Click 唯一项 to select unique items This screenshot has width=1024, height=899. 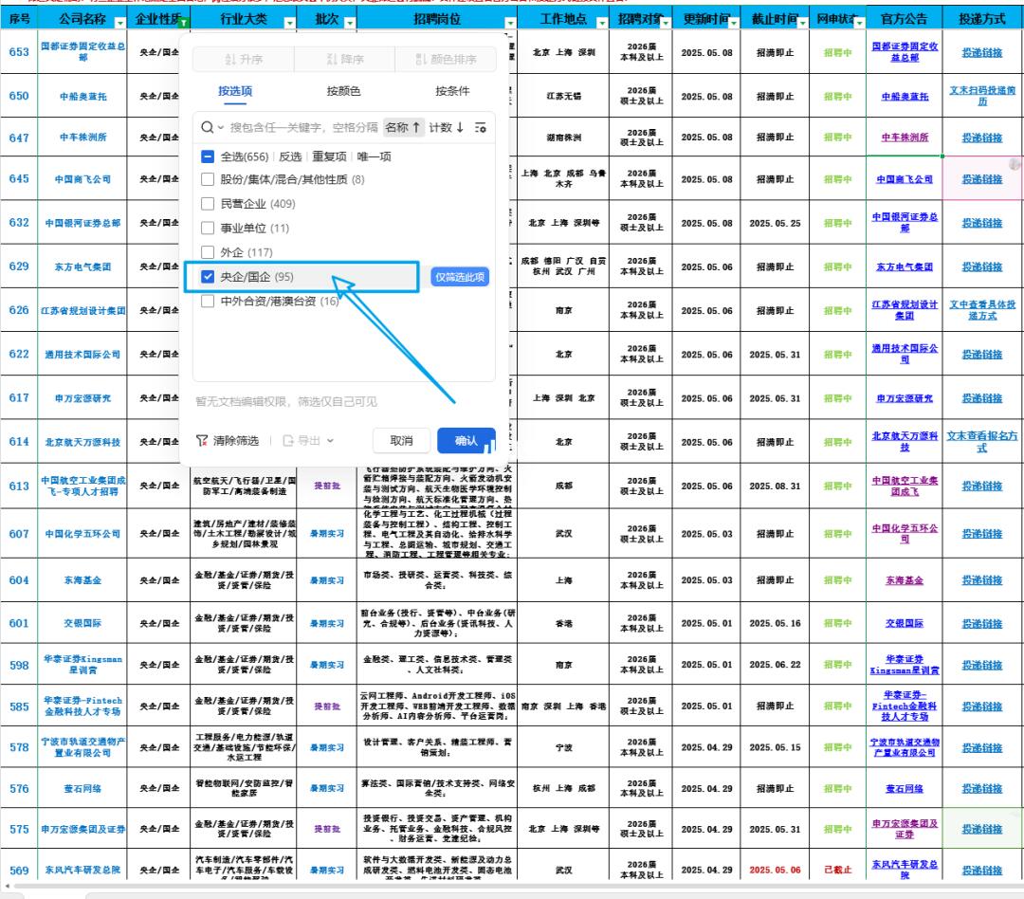click(x=375, y=156)
